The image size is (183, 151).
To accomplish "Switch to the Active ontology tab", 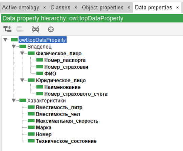I will pos(21,7).
